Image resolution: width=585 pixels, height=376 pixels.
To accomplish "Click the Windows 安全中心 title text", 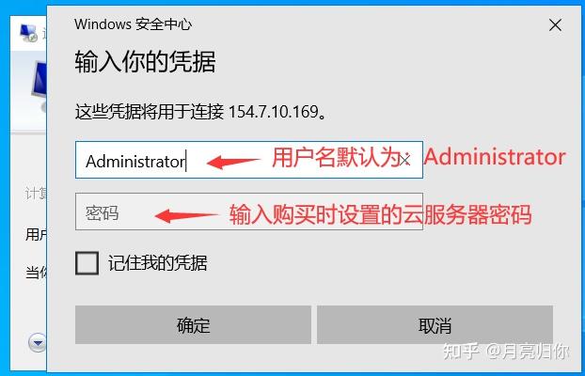I will click(133, 24).
